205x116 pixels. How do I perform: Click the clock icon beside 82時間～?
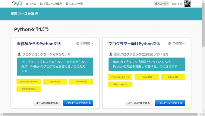[78, 43]
